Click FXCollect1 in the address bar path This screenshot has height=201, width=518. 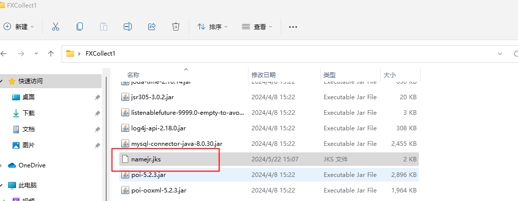pos(100,53)
